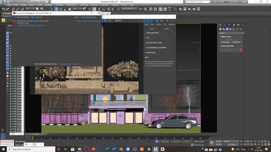Switch to the DR tab in VFB
This screenshot has width=271, height=152.
(165, 24)
